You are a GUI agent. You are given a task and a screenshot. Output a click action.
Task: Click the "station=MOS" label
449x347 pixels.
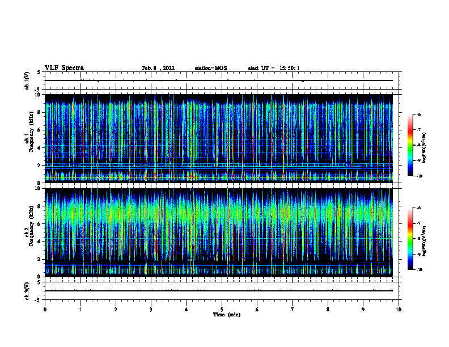[211, 68]
